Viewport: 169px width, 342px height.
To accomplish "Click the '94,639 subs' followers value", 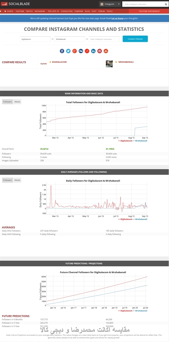I will tap(46, 154).
